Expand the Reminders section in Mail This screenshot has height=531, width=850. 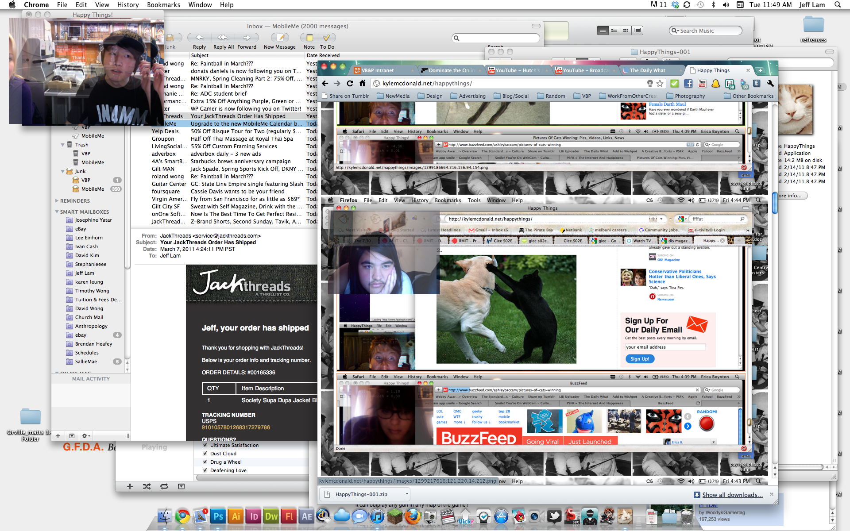click(57, 201)
